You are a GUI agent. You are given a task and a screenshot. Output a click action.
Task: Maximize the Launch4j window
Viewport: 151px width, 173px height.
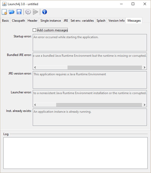coord(133,4)
